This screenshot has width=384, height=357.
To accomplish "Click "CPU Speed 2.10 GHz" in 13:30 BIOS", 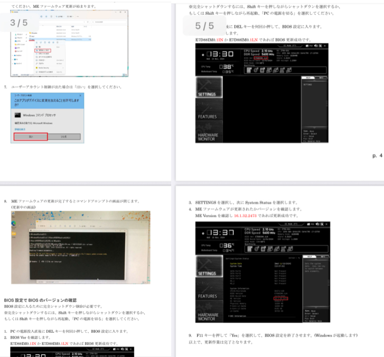I will click(x=259, y=51).
